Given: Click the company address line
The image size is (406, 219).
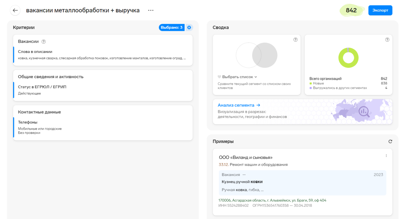Looking at the screenshot, I should [272, 200].
